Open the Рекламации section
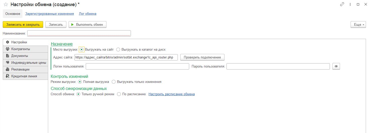The height and width of the screenshot is (133, 370). click(25, 70)
